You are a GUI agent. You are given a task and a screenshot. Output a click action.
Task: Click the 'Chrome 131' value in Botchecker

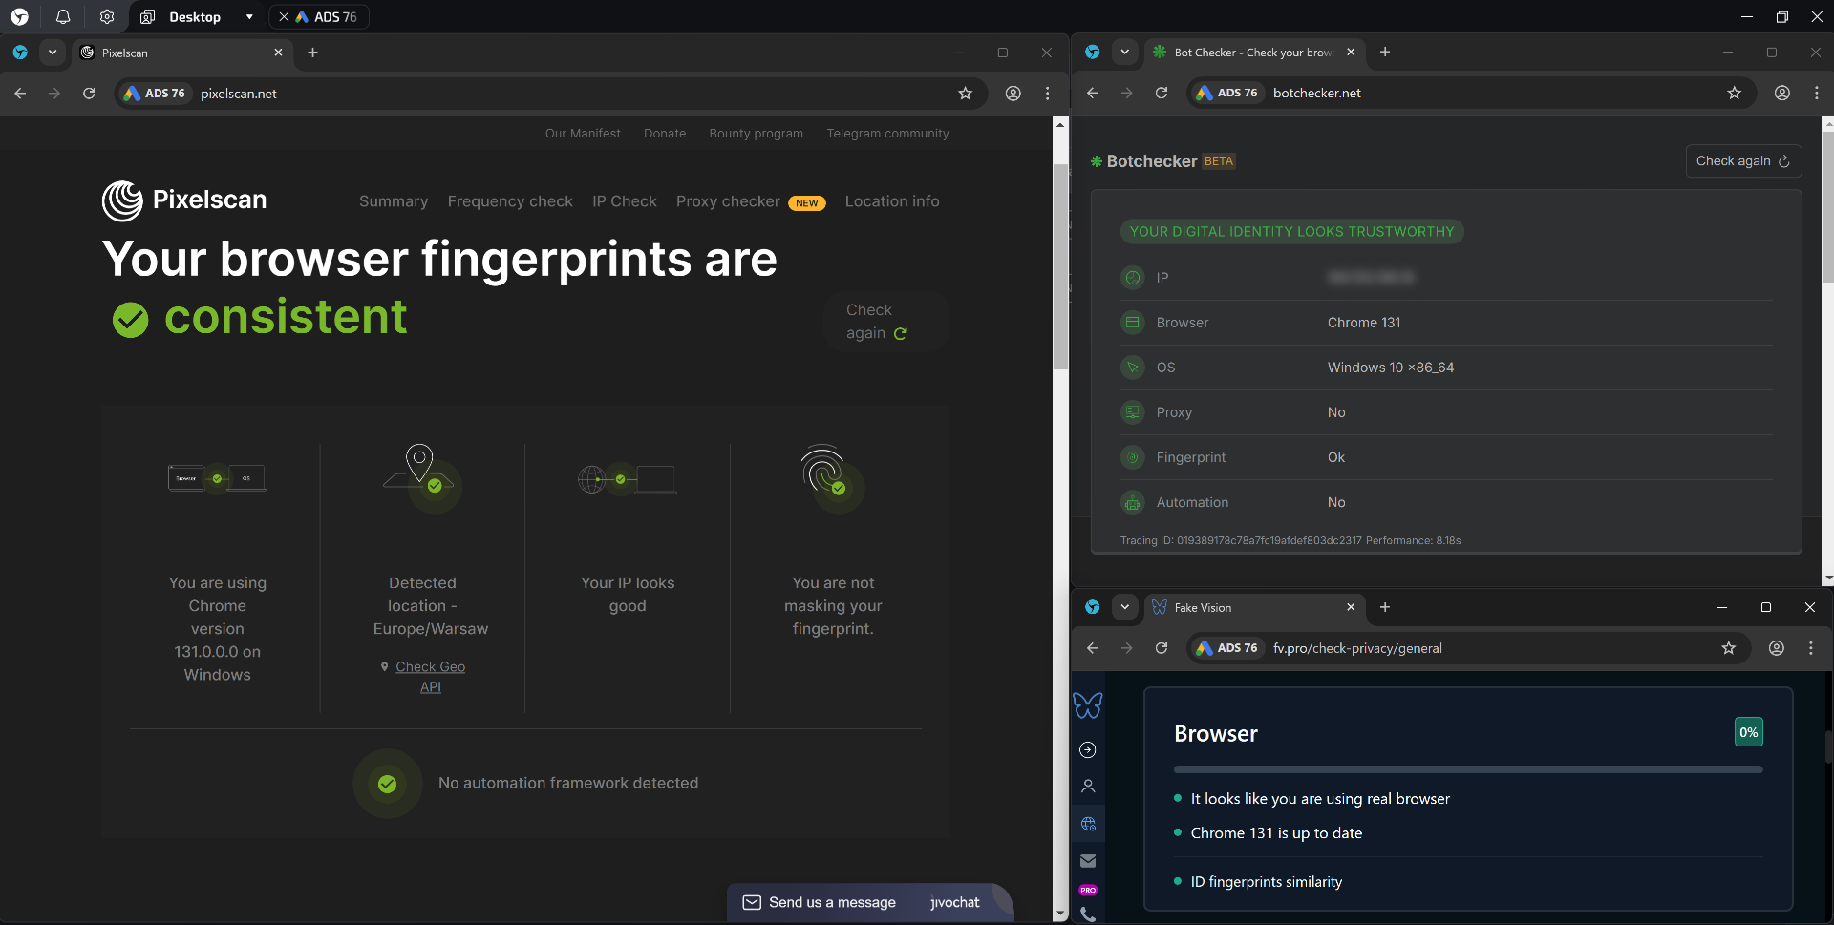point(1364,323)
